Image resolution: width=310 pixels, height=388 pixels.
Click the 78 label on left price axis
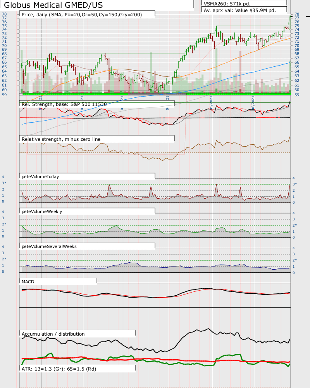pyautogui.click(x=4, y=14)
